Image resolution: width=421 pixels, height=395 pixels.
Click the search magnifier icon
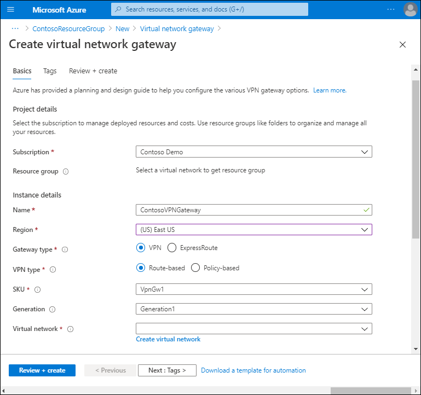coord(118,9)
